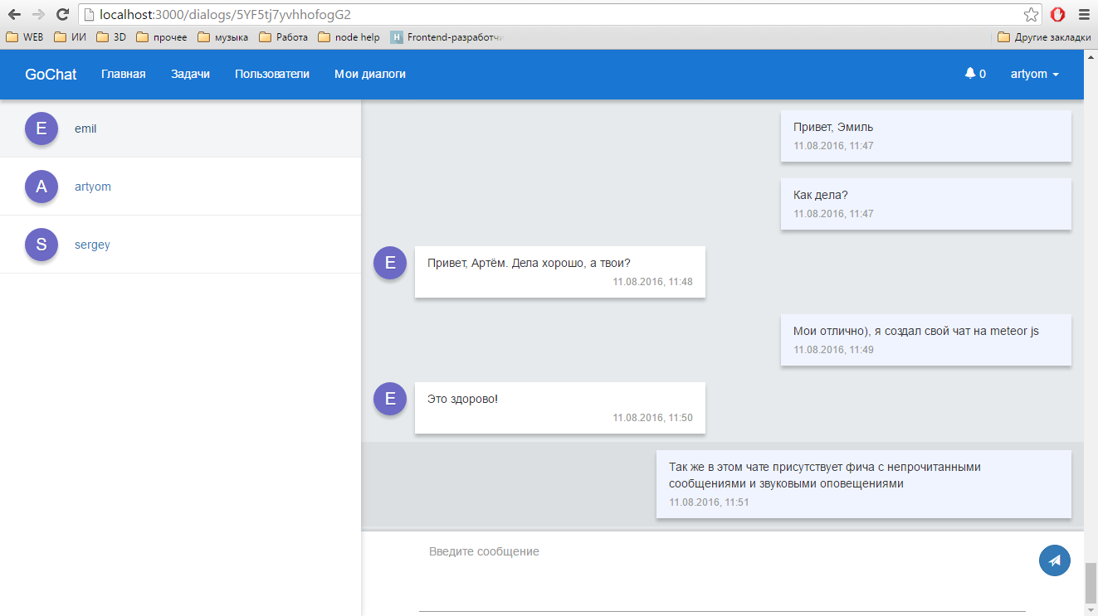The height and width of the screenshot is (616, 1098).
Task: Open dialog with artyom
Action: pos(180,187)
